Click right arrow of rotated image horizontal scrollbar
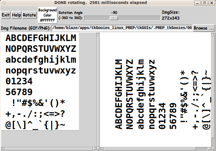Image resolution: width=216 pixels, height=151 pixels. point(210,149)
